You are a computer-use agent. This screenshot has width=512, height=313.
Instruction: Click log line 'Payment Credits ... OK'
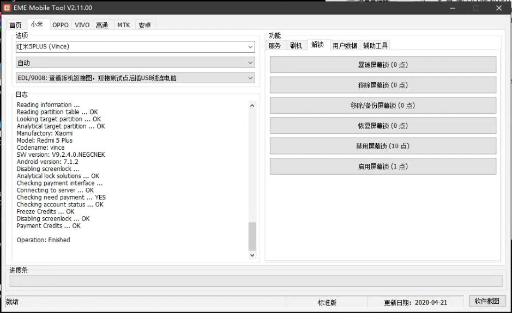pos(49,226)
